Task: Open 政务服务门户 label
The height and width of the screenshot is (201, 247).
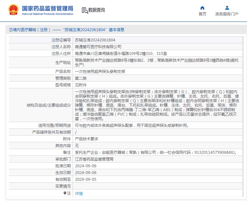Action: pos(227,14)
